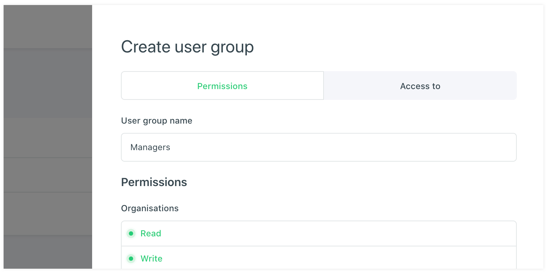The height and width of the screenshot is (273, 547).
Task: Click the Write permission label text
Action: pyautogui.click(x=152, y=259)
